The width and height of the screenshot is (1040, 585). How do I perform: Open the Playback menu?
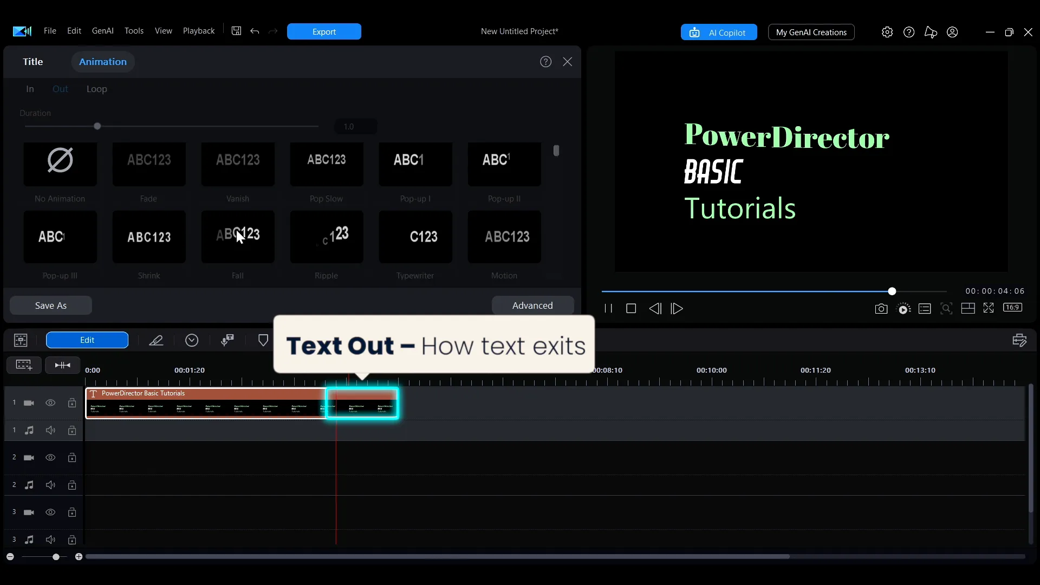199,31
